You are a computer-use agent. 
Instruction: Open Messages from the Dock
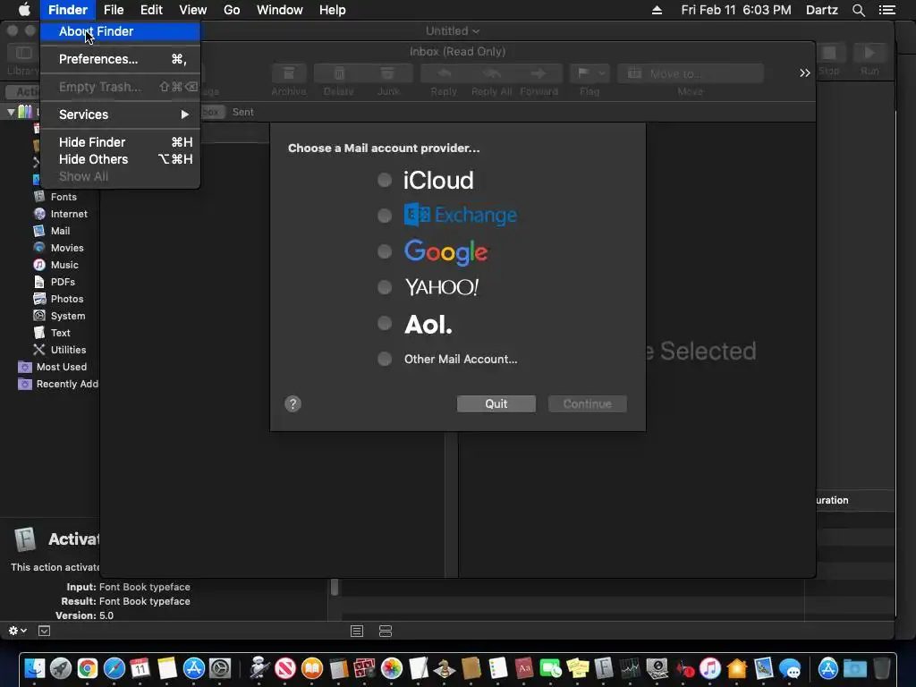tap(790, 667)
